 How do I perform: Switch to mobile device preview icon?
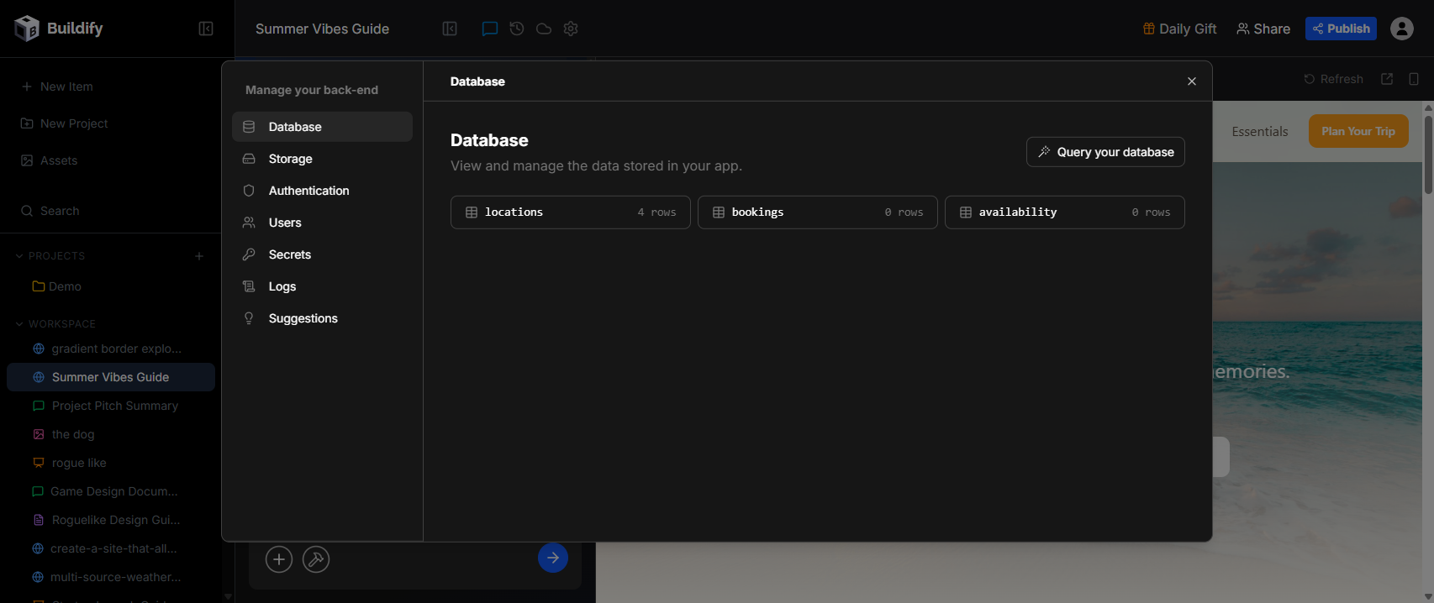[x=1414, y=79]
